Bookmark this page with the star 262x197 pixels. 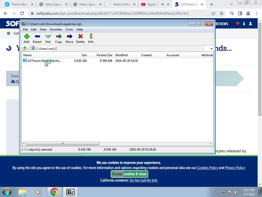click(x=222, y=13)
